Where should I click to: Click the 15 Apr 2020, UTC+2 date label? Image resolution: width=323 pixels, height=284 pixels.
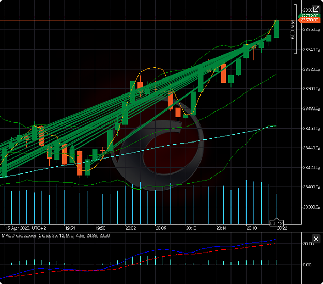26,228
